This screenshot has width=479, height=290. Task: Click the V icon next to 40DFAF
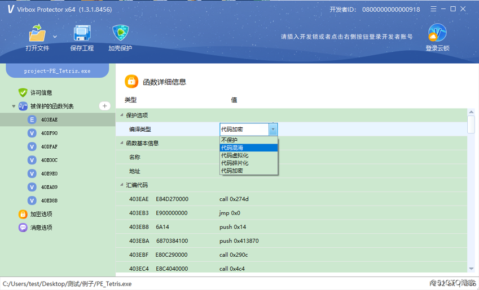[x=32, y=146]
